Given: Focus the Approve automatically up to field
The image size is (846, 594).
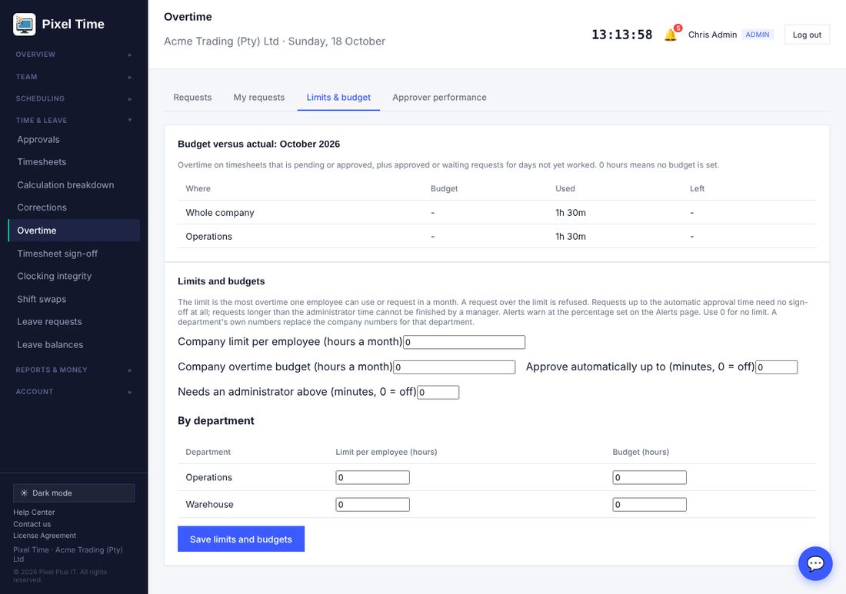Looking at the screenshot, I should pos(777,367).
